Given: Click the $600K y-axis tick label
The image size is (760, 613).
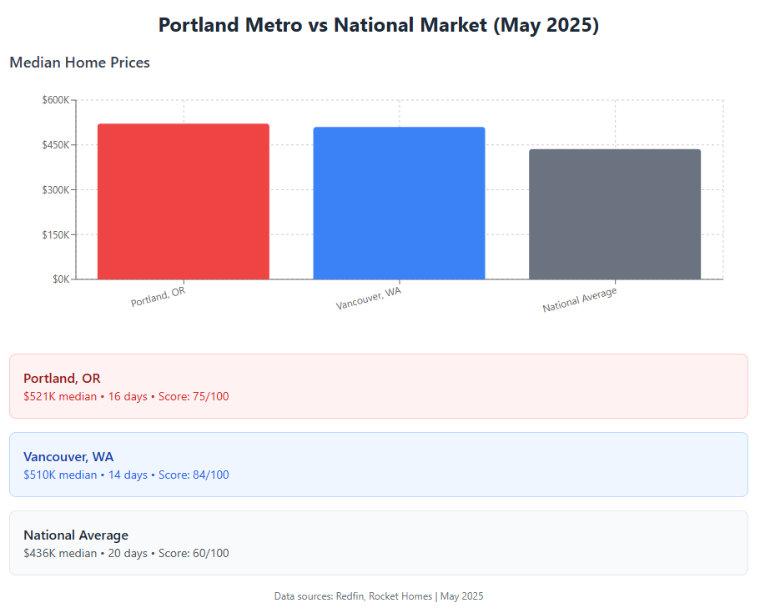Looking at the screenshot, I should tap(56, 100).
